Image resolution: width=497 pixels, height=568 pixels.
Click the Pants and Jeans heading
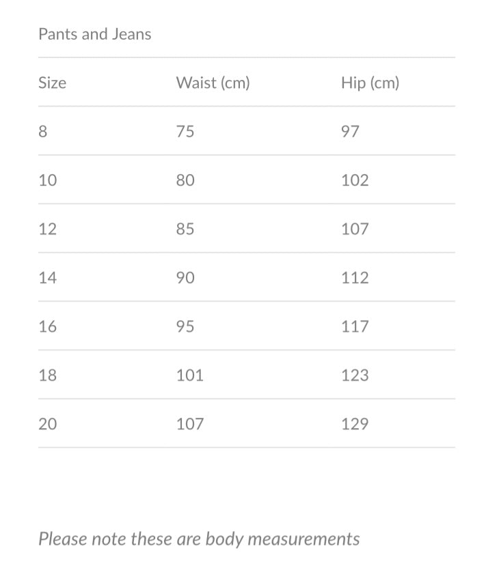pyautogui.click(x=94, y=34)
